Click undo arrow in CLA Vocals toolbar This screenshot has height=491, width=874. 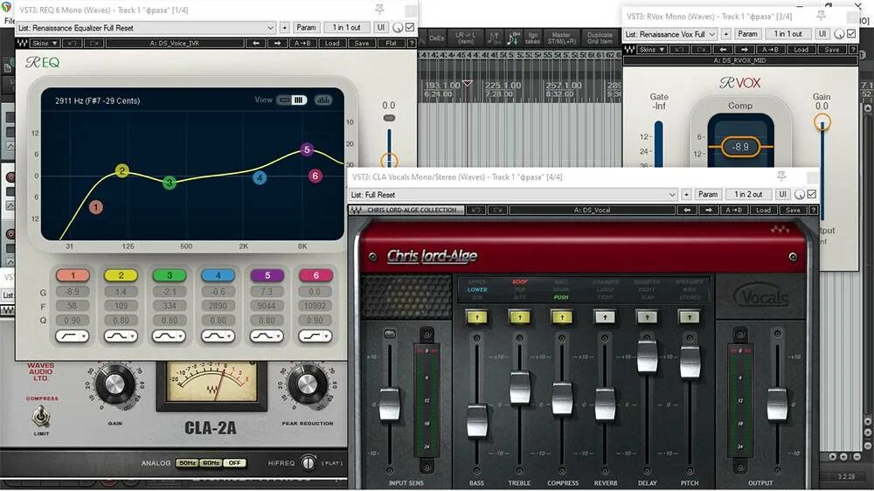point(475,210)
